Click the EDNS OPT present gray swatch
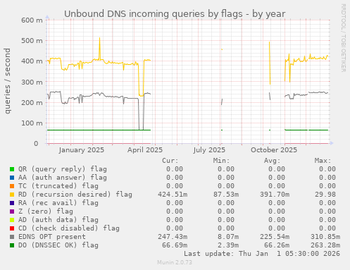350x270 pixels. point(12,237)
